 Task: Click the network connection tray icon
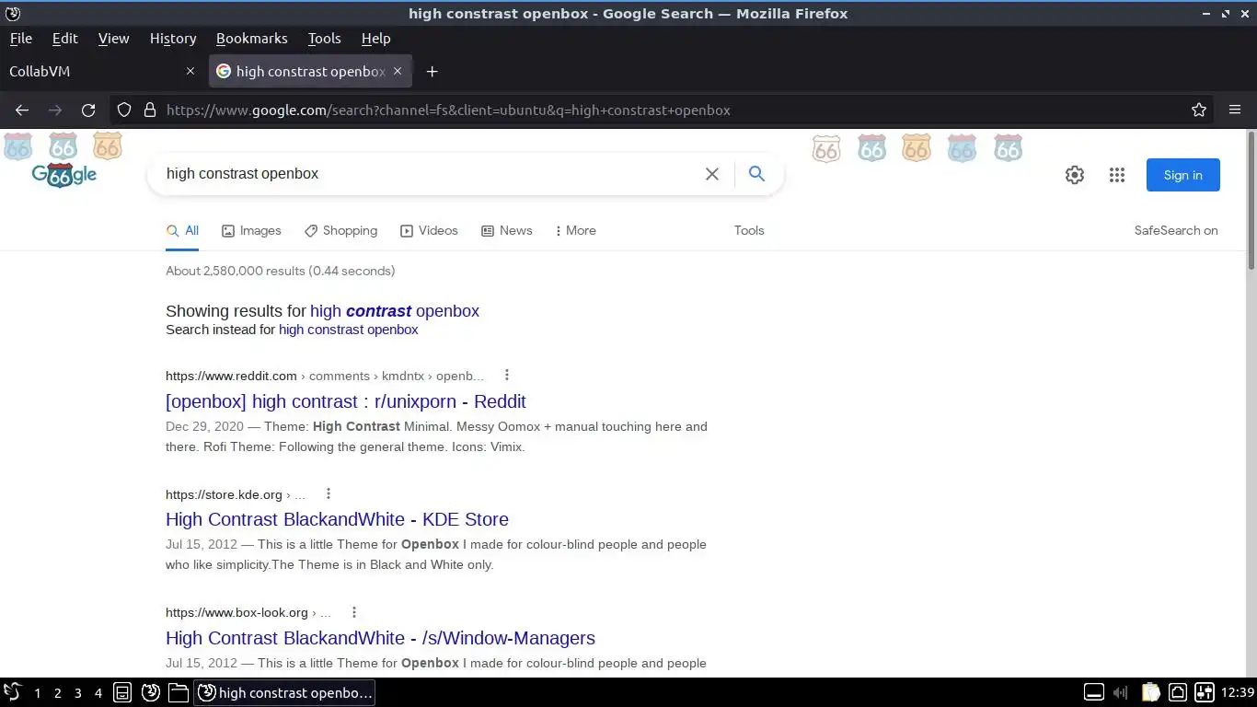(1178, 692)
